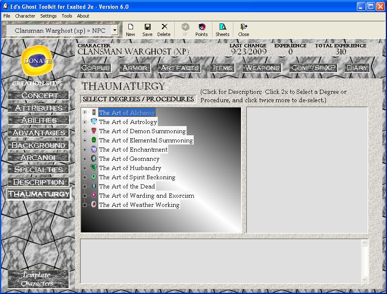
Task: Click the Art of Enchantment gem icon
Action: (x=94, y=149)
